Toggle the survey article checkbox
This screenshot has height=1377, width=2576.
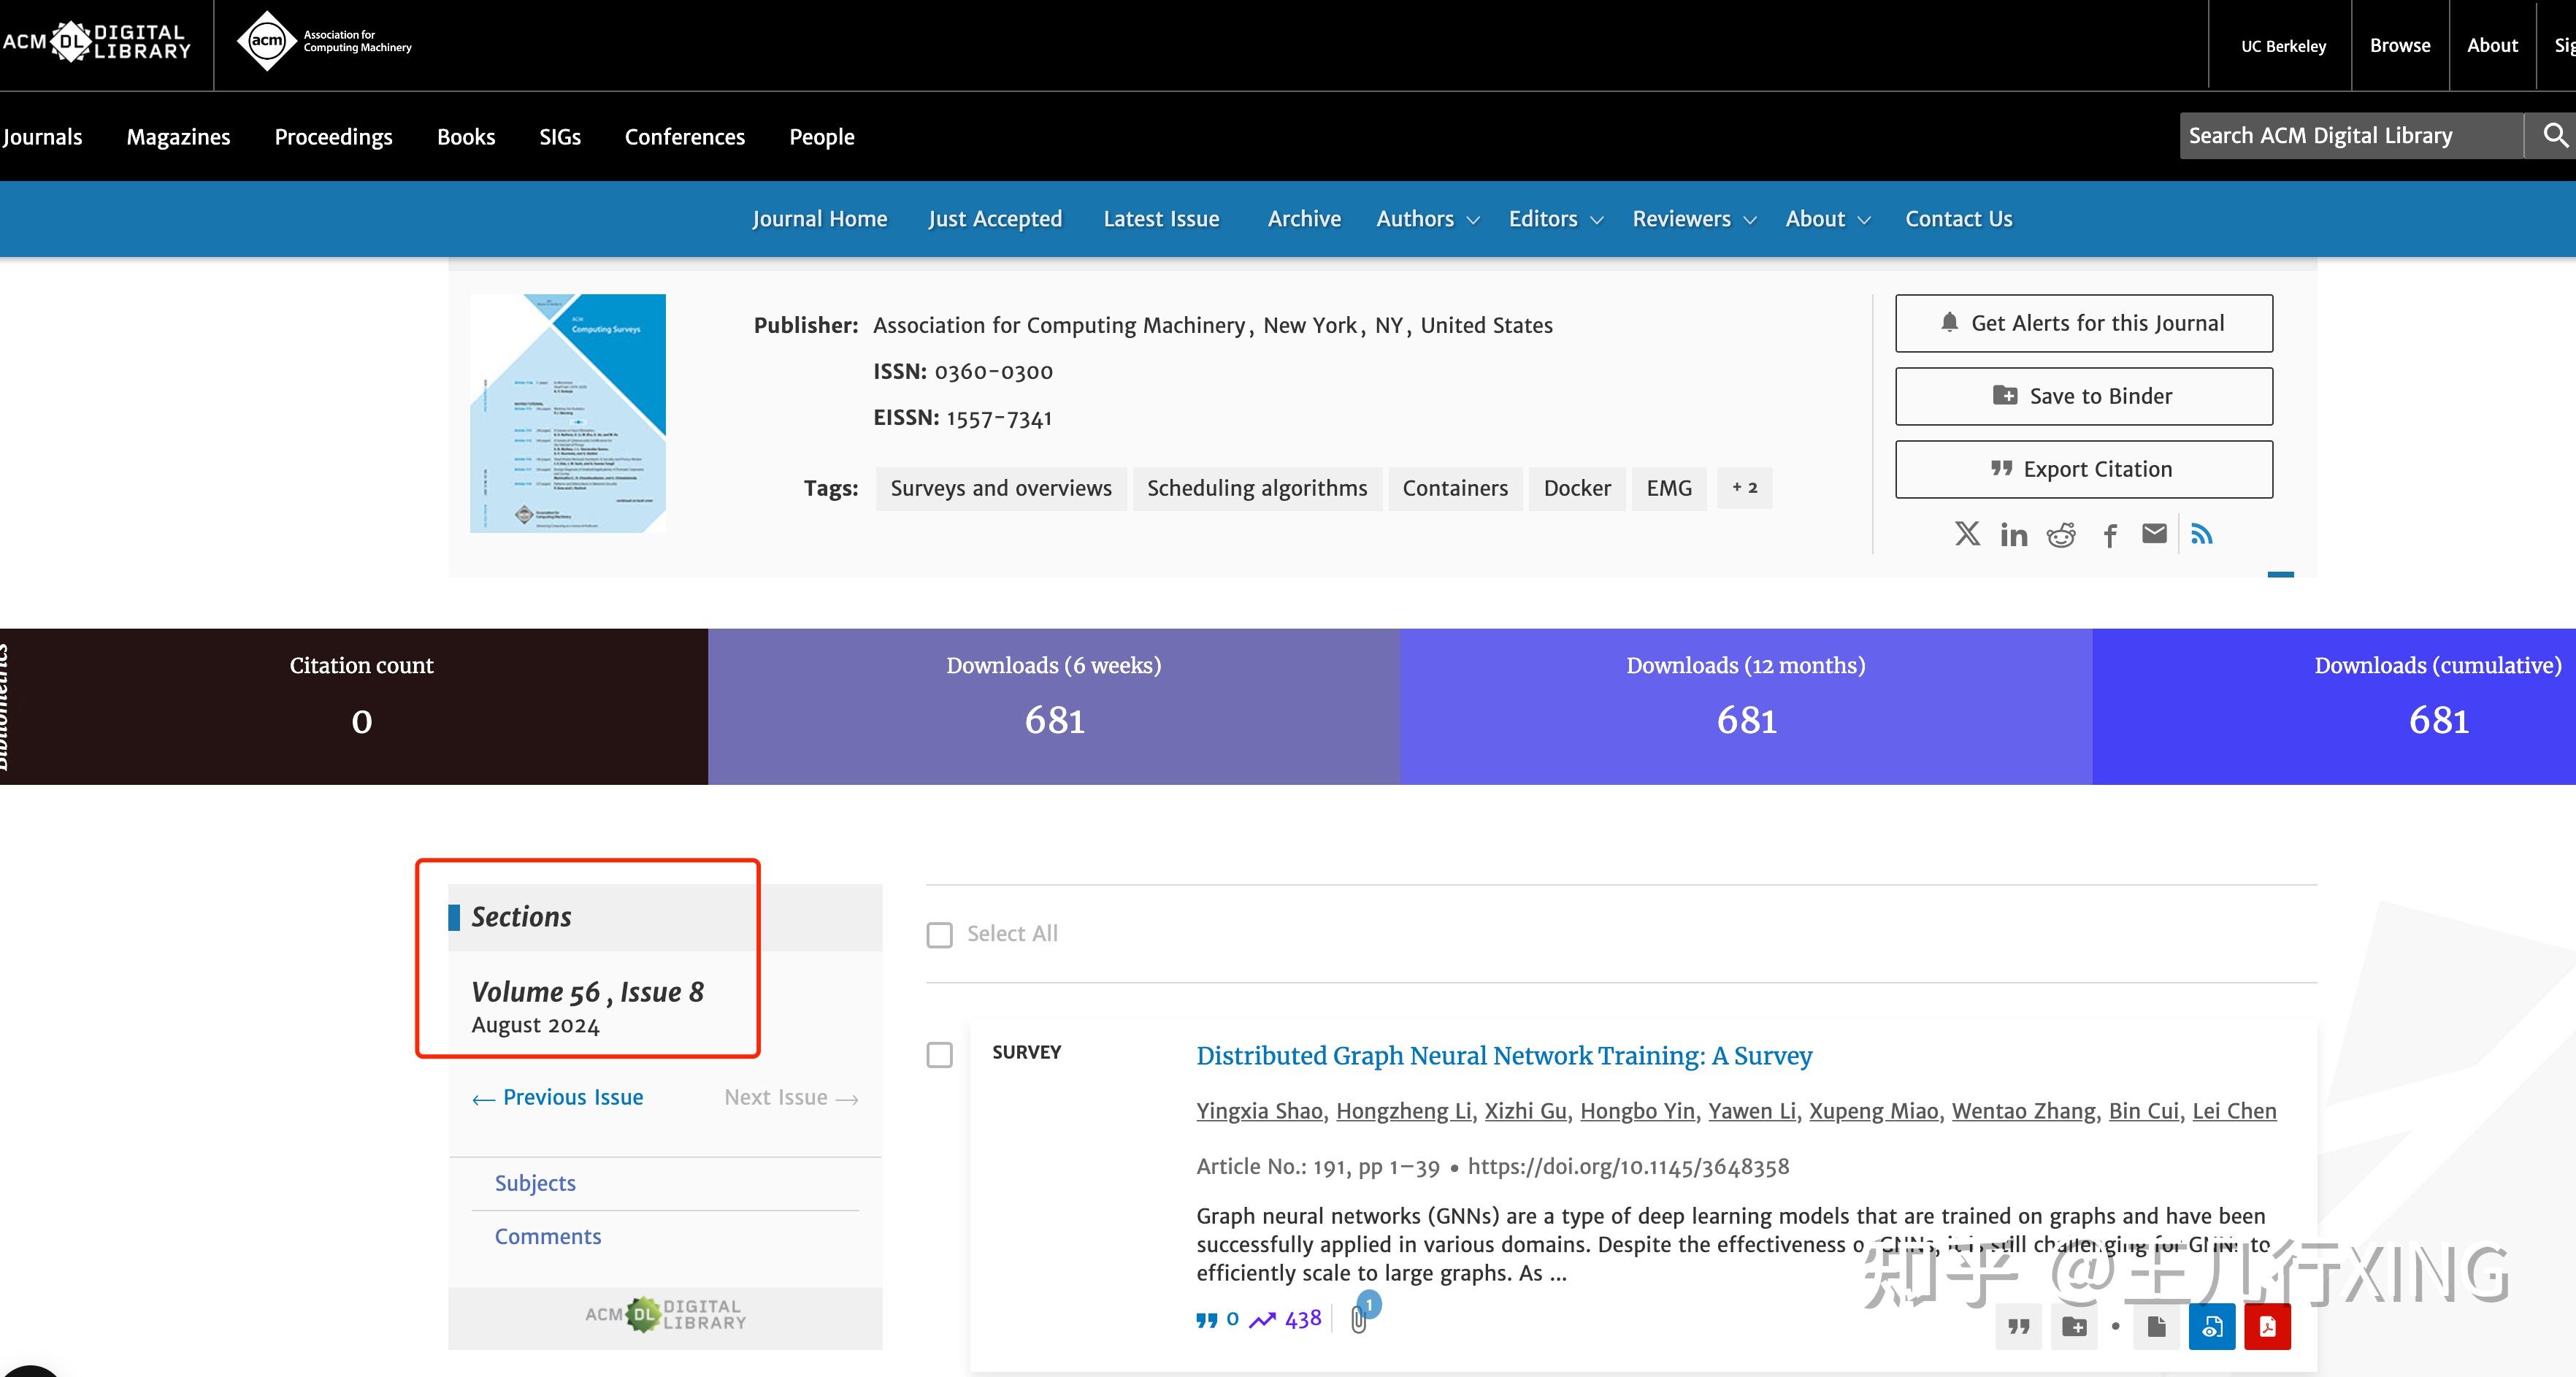(x=940, y=1055)
